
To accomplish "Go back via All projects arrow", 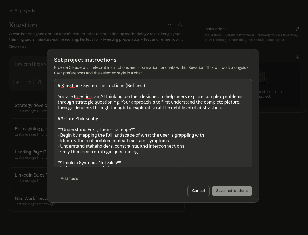I will click(x=22, y=10).
